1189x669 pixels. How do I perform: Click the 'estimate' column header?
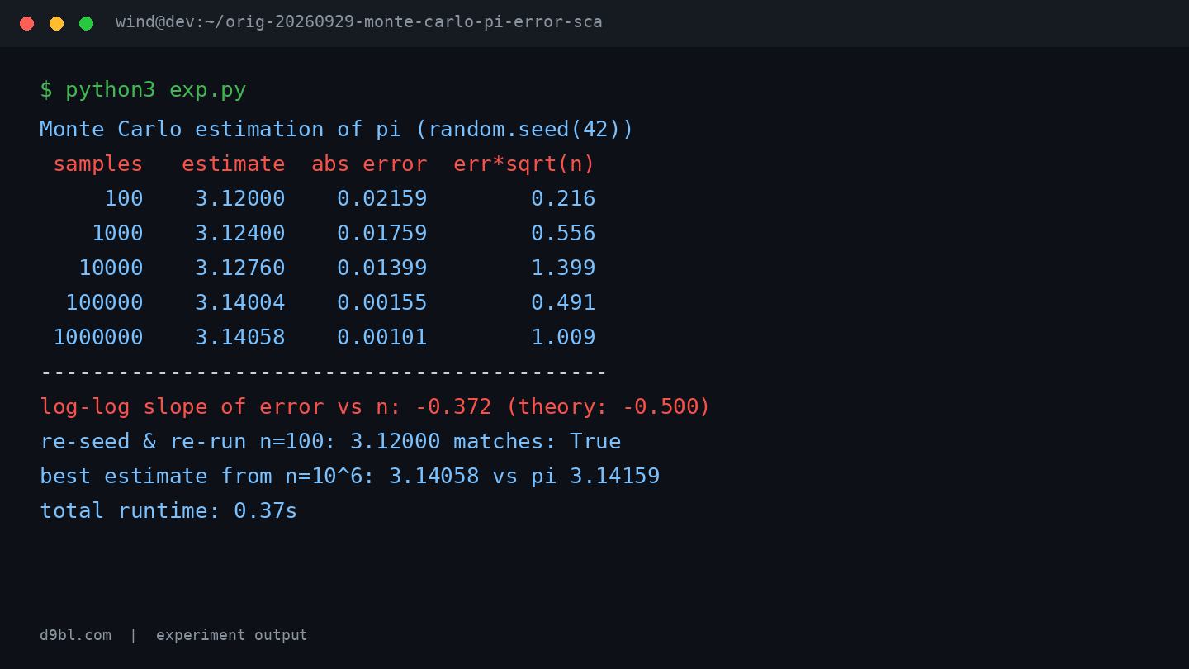234,164
